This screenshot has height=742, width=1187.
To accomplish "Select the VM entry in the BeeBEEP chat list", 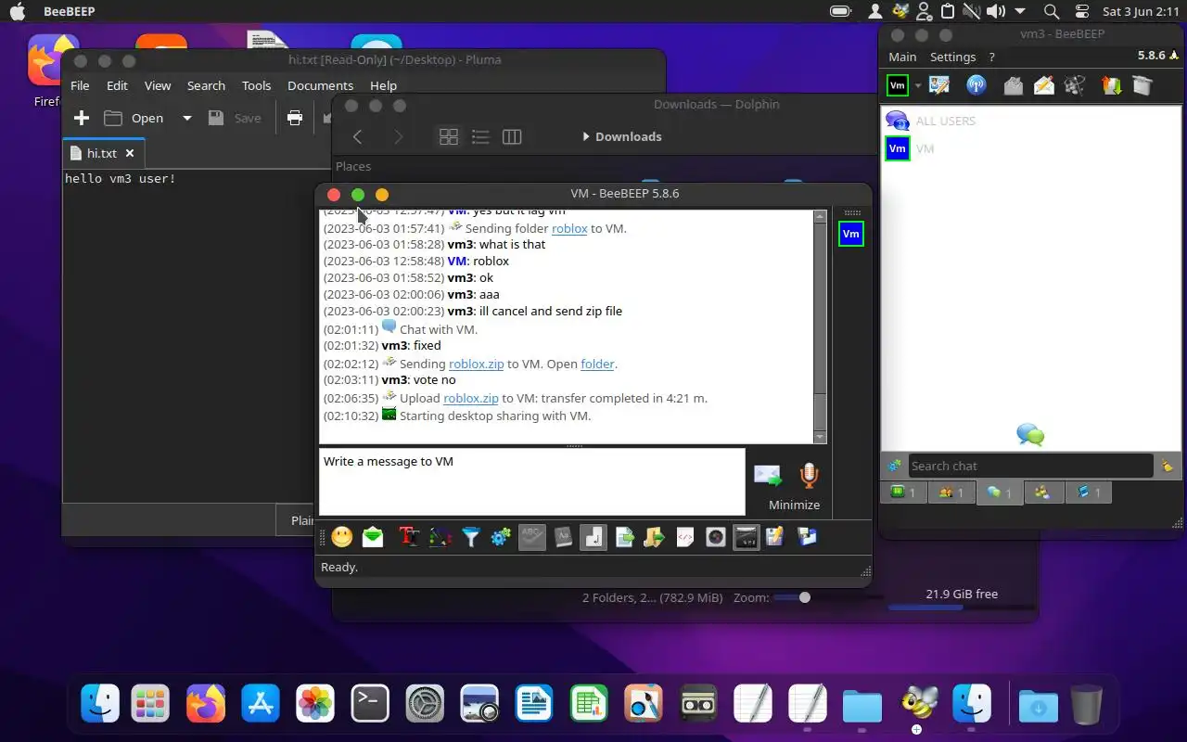I will click(1029, 148).
